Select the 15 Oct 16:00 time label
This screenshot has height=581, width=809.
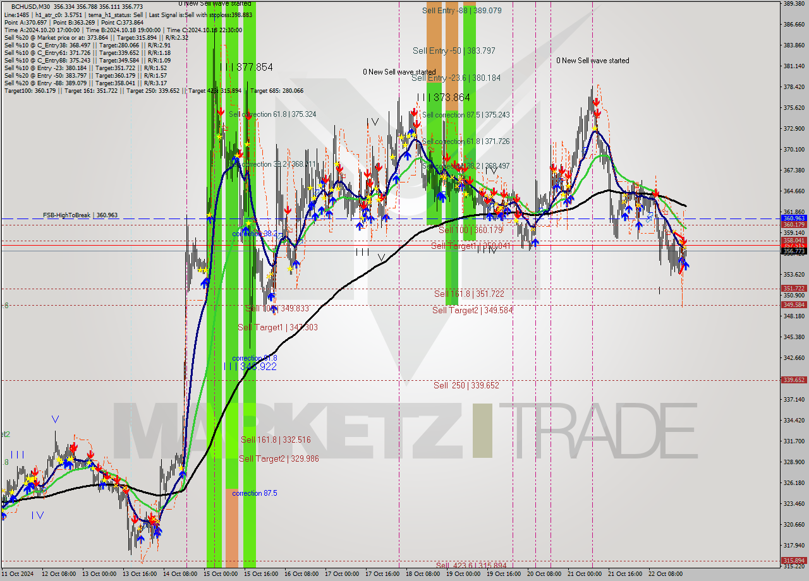click(262, 574)
